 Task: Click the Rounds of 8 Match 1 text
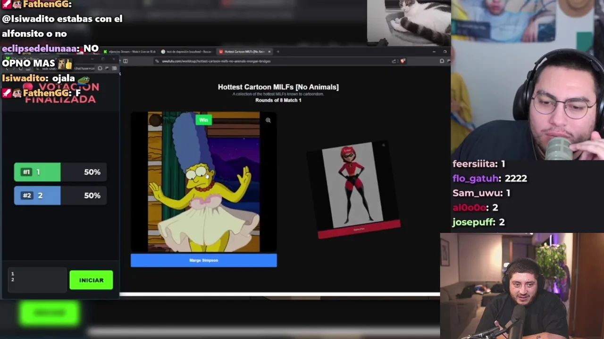pos(278,100)
